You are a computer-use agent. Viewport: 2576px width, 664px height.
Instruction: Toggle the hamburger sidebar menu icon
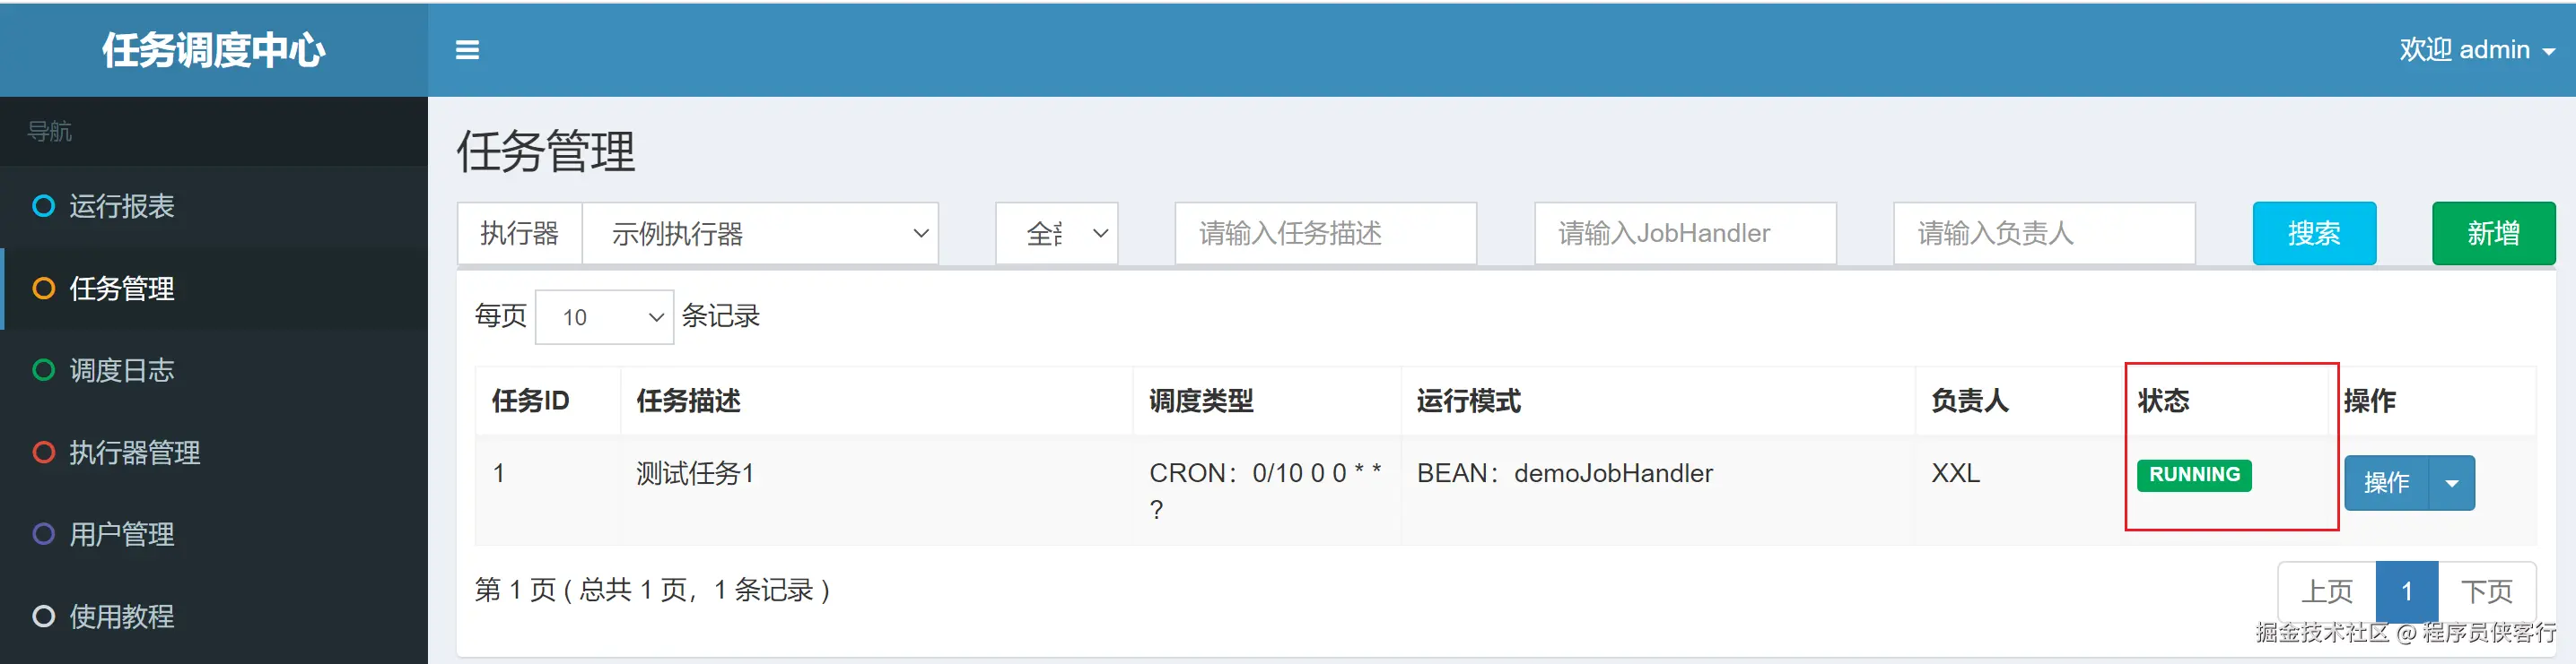point(467,50)
